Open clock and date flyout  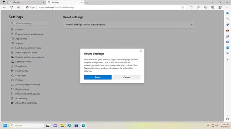[225, 126]
